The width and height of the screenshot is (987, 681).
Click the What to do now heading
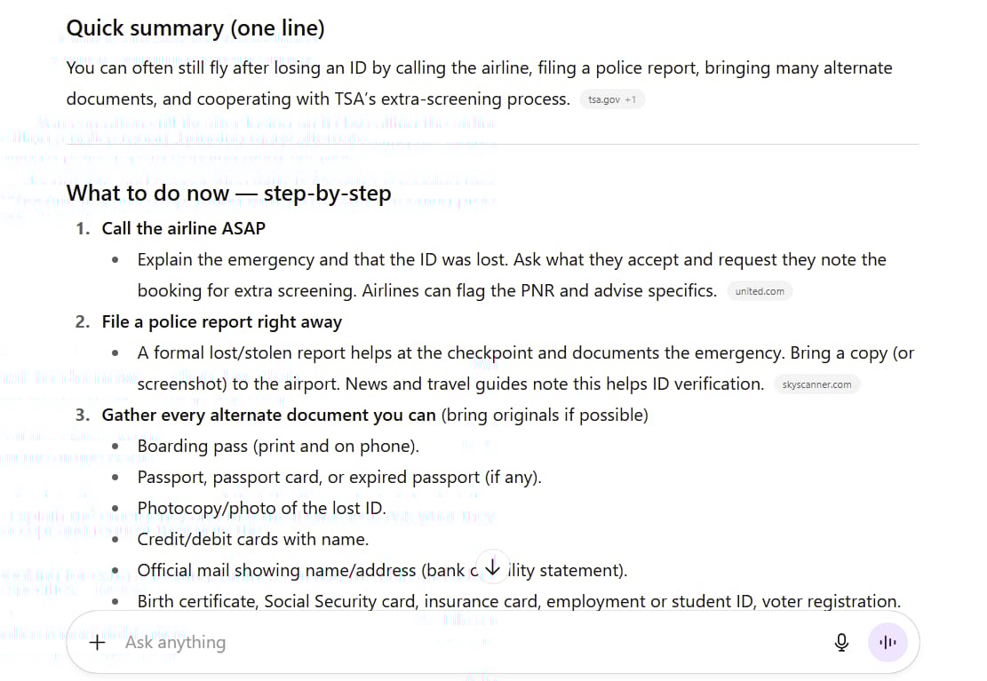(228, 193)
